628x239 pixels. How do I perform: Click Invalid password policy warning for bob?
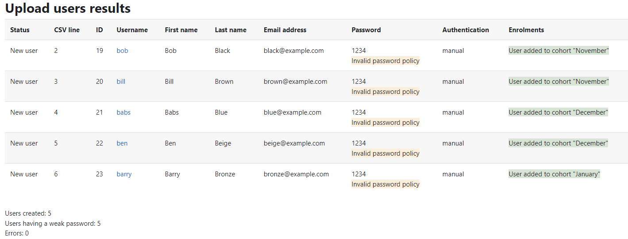(385, 61)
